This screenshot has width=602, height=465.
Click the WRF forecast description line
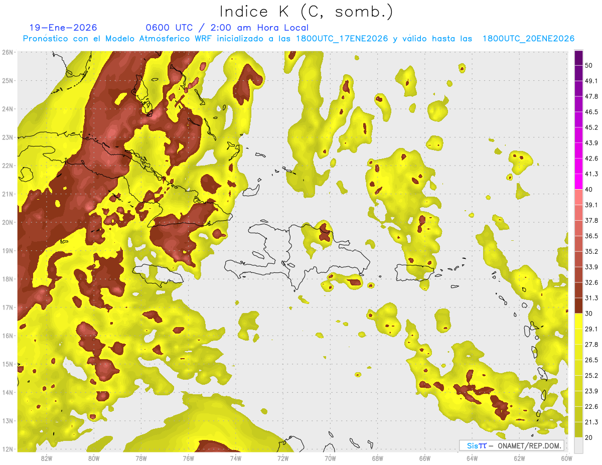click(x=298, y=39)
